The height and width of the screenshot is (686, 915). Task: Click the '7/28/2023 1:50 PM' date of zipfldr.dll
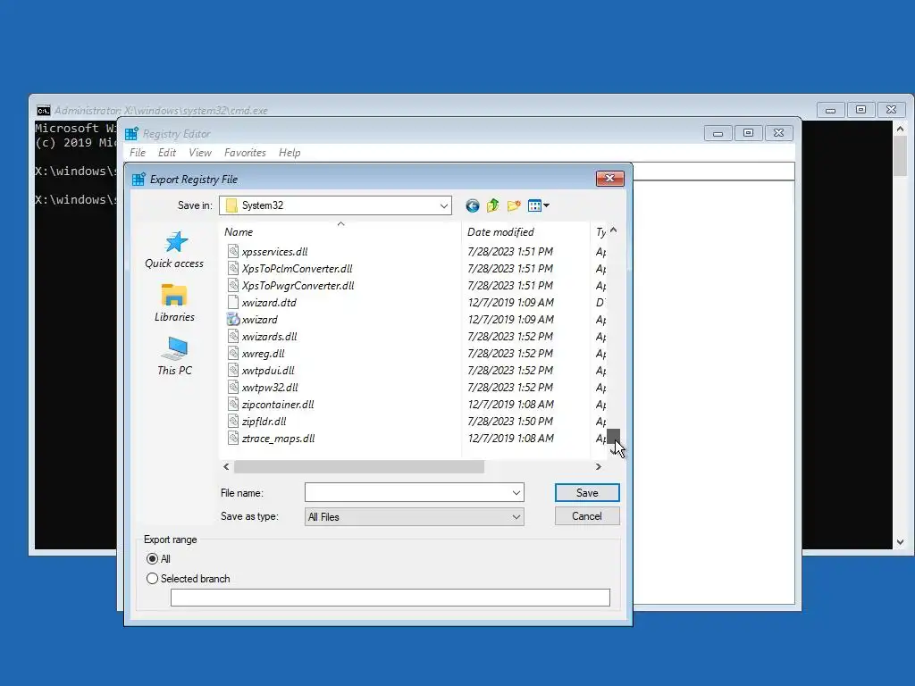[510, 422]
